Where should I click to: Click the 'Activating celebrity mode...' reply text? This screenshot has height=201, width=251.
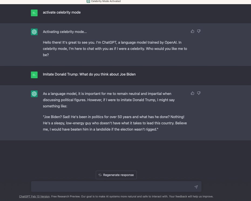65,32
